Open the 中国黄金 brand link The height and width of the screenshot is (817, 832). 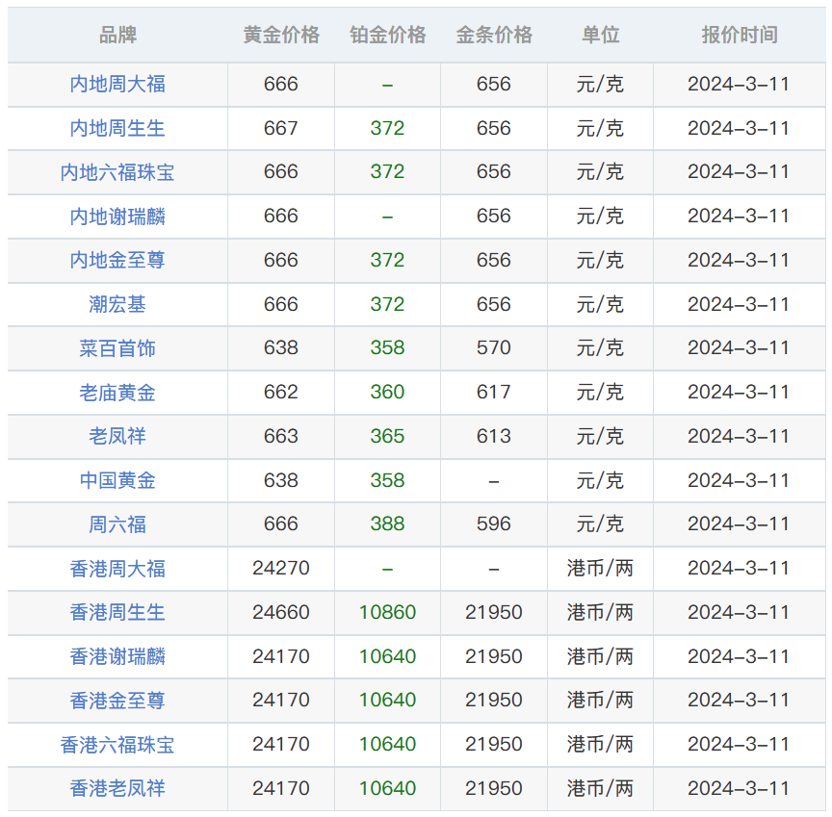[x=117, y=480]
